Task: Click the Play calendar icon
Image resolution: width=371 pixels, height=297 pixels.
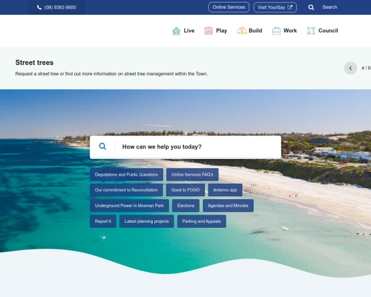Action: point(208,30)
